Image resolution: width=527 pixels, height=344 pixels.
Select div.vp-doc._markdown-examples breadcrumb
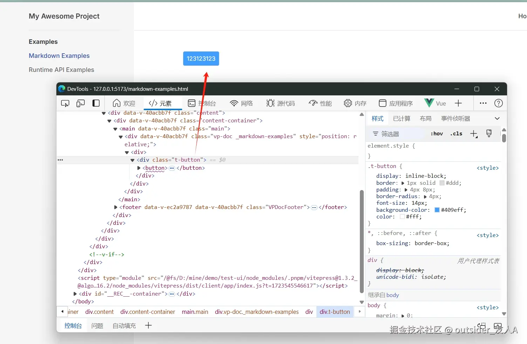click(257, 312)
